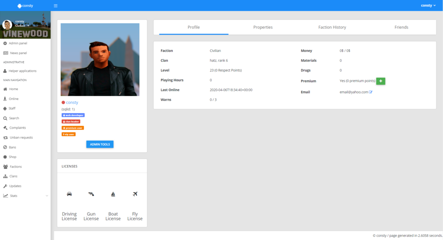Go to Complaints page
The height and width of the screenshot is (240, 443).
(x=18, y=128)
